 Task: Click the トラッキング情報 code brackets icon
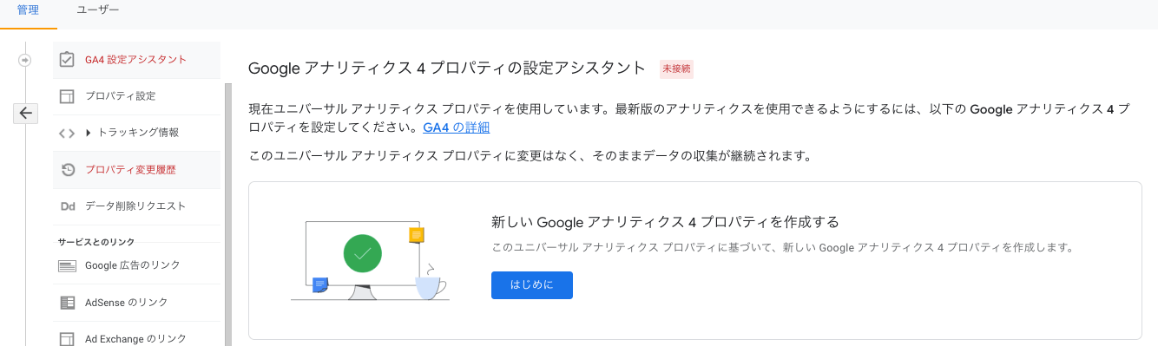point(67,134)
